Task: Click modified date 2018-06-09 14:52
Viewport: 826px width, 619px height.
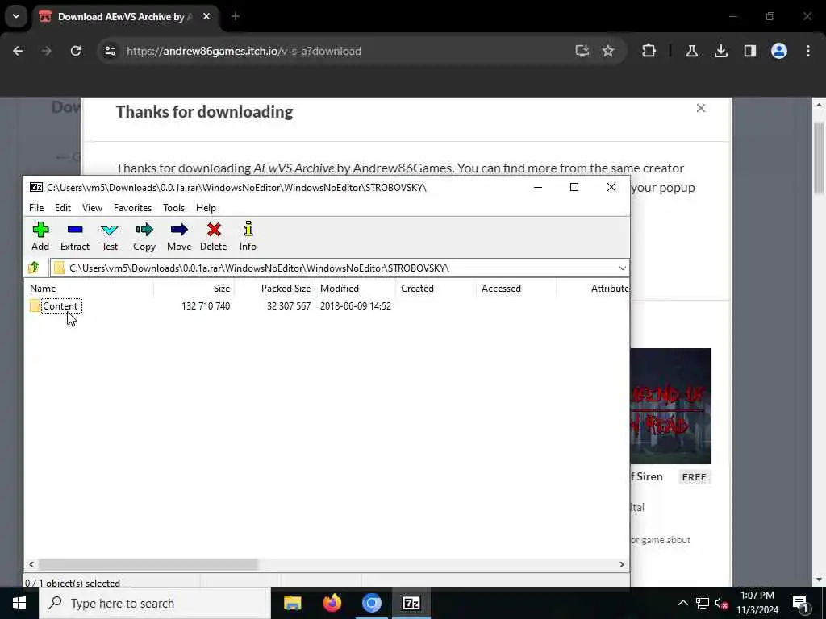Action: point(356,305)
